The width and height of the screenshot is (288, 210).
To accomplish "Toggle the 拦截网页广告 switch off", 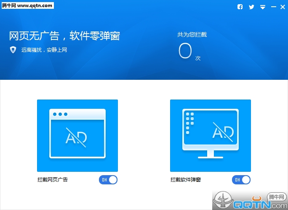I will click(108, 180).
